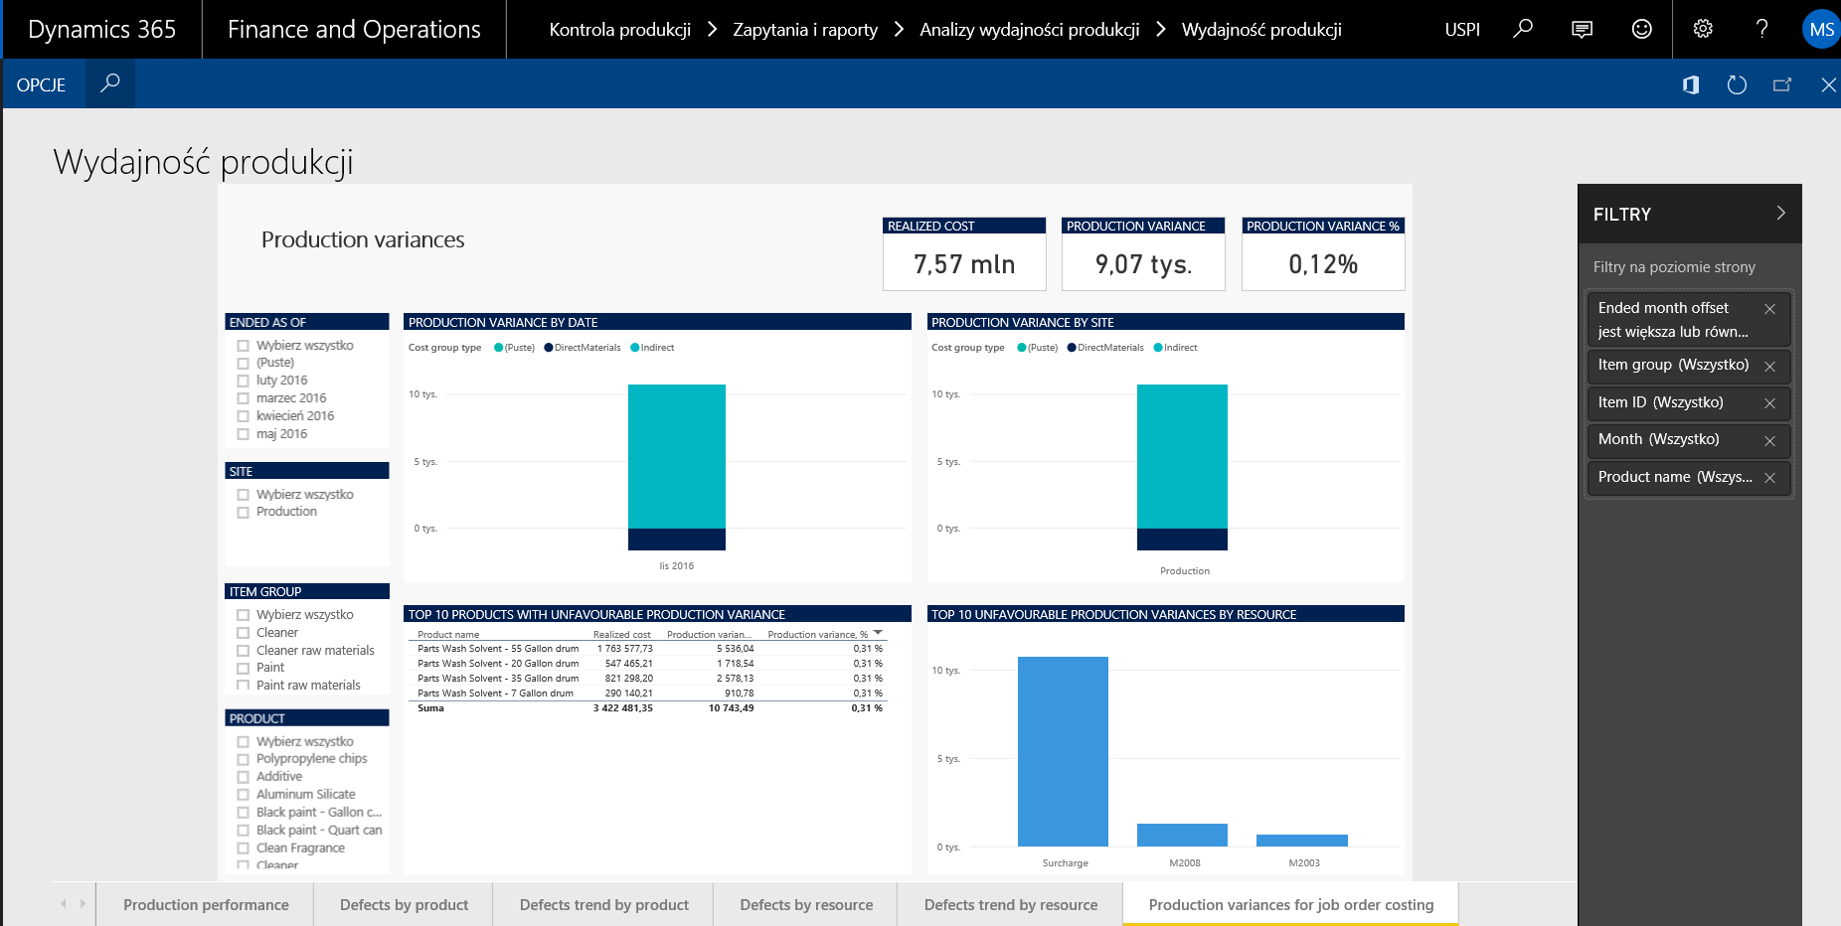The width and height of the screenshot is (1841, 926).
Task: Sort by Production variance % arrow
Action: click(878, 633)
